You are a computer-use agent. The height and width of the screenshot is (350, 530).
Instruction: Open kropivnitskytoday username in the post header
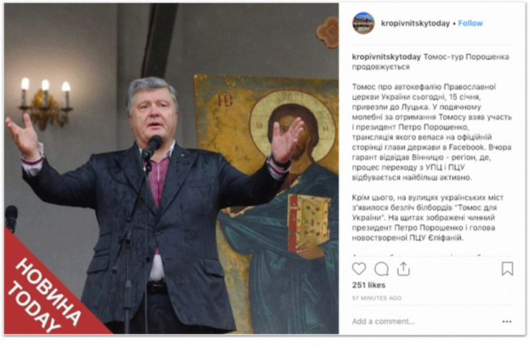tap(415, 23)
